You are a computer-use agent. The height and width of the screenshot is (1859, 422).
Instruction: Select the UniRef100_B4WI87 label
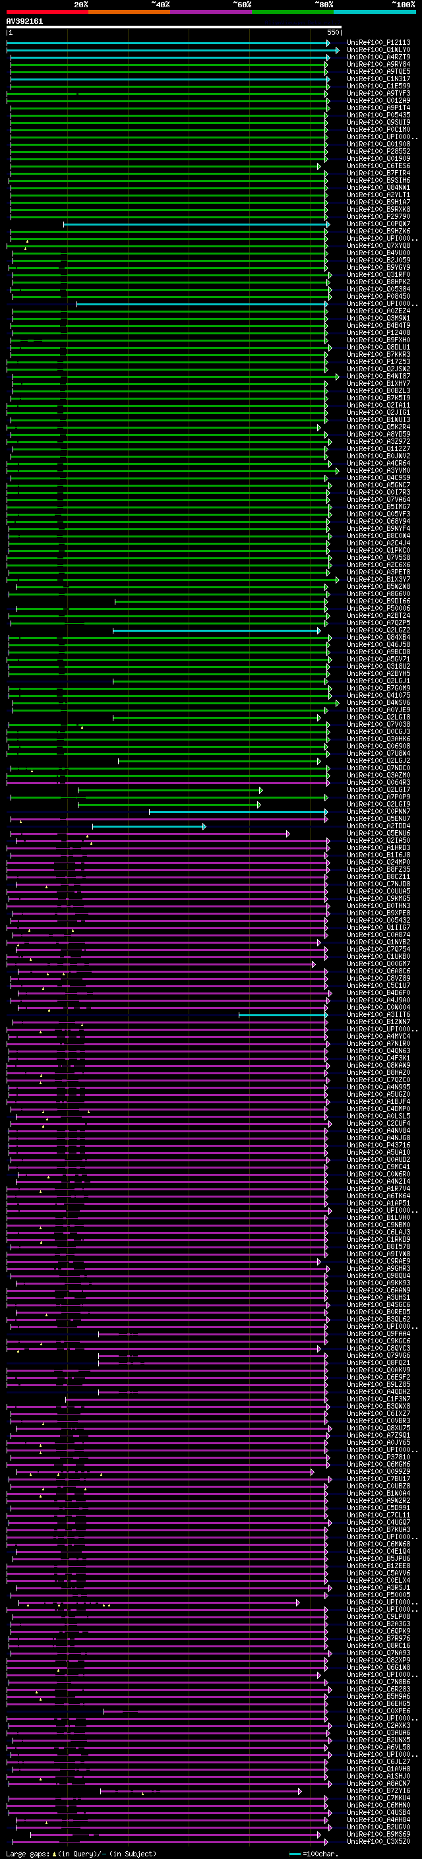[x=378, y=377]
